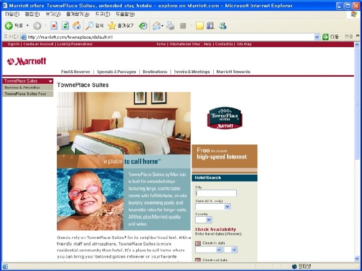Image resolution: width=362 pixels, height=271 pixels.
Task: Open the Check-in month dropdown
Action: 219,249
